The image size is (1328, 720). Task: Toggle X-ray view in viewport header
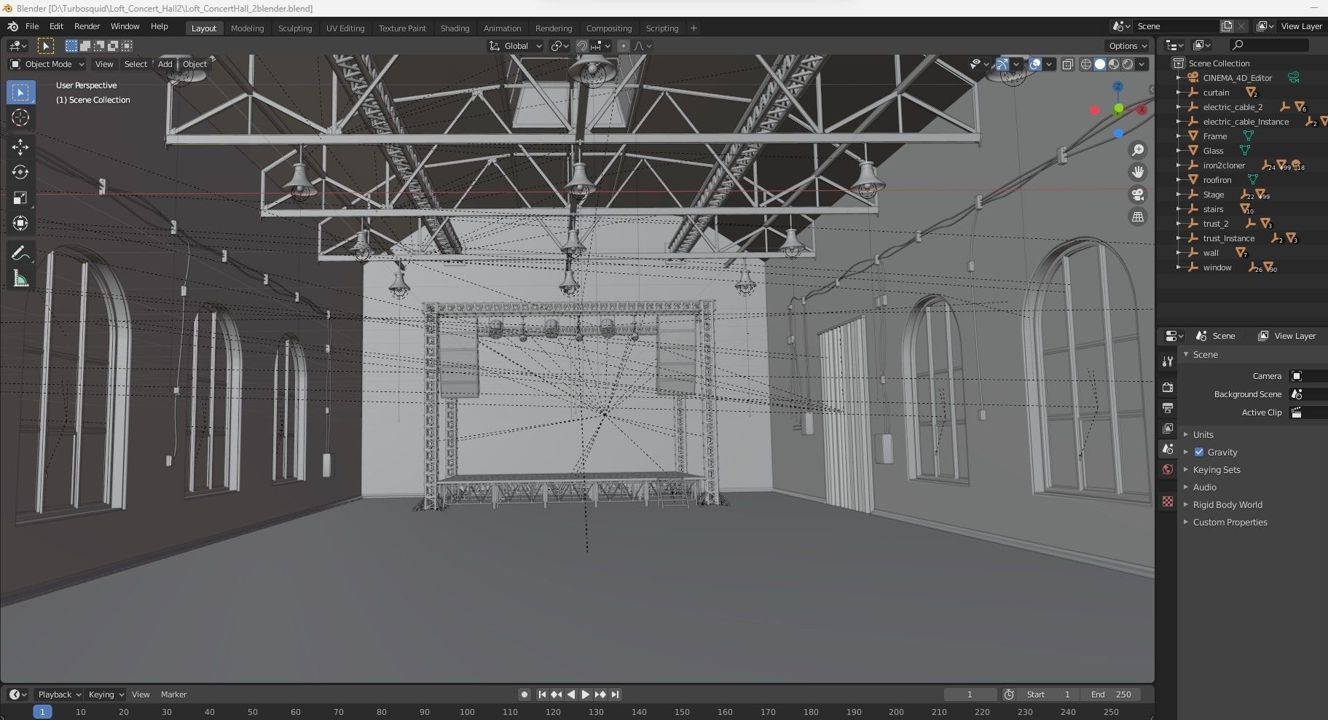point(1067,64)
